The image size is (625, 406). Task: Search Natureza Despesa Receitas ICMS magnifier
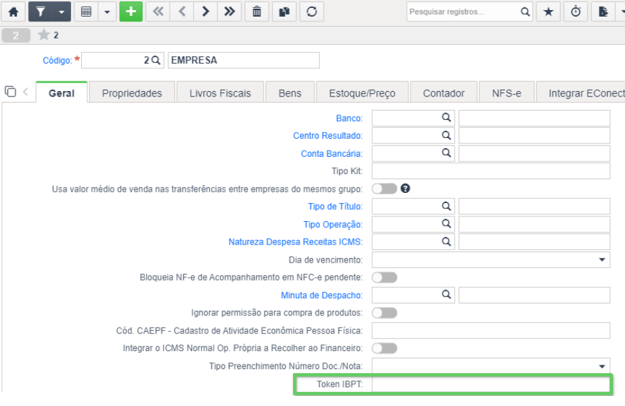click(446, 242)
